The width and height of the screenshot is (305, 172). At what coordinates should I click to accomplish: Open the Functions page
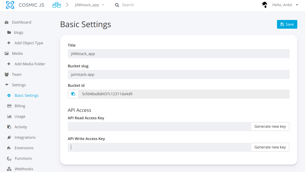pyautogui.click(x=23, y=158)
